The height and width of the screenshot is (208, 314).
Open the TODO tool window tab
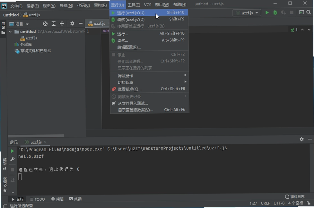[x=37, y=199]
